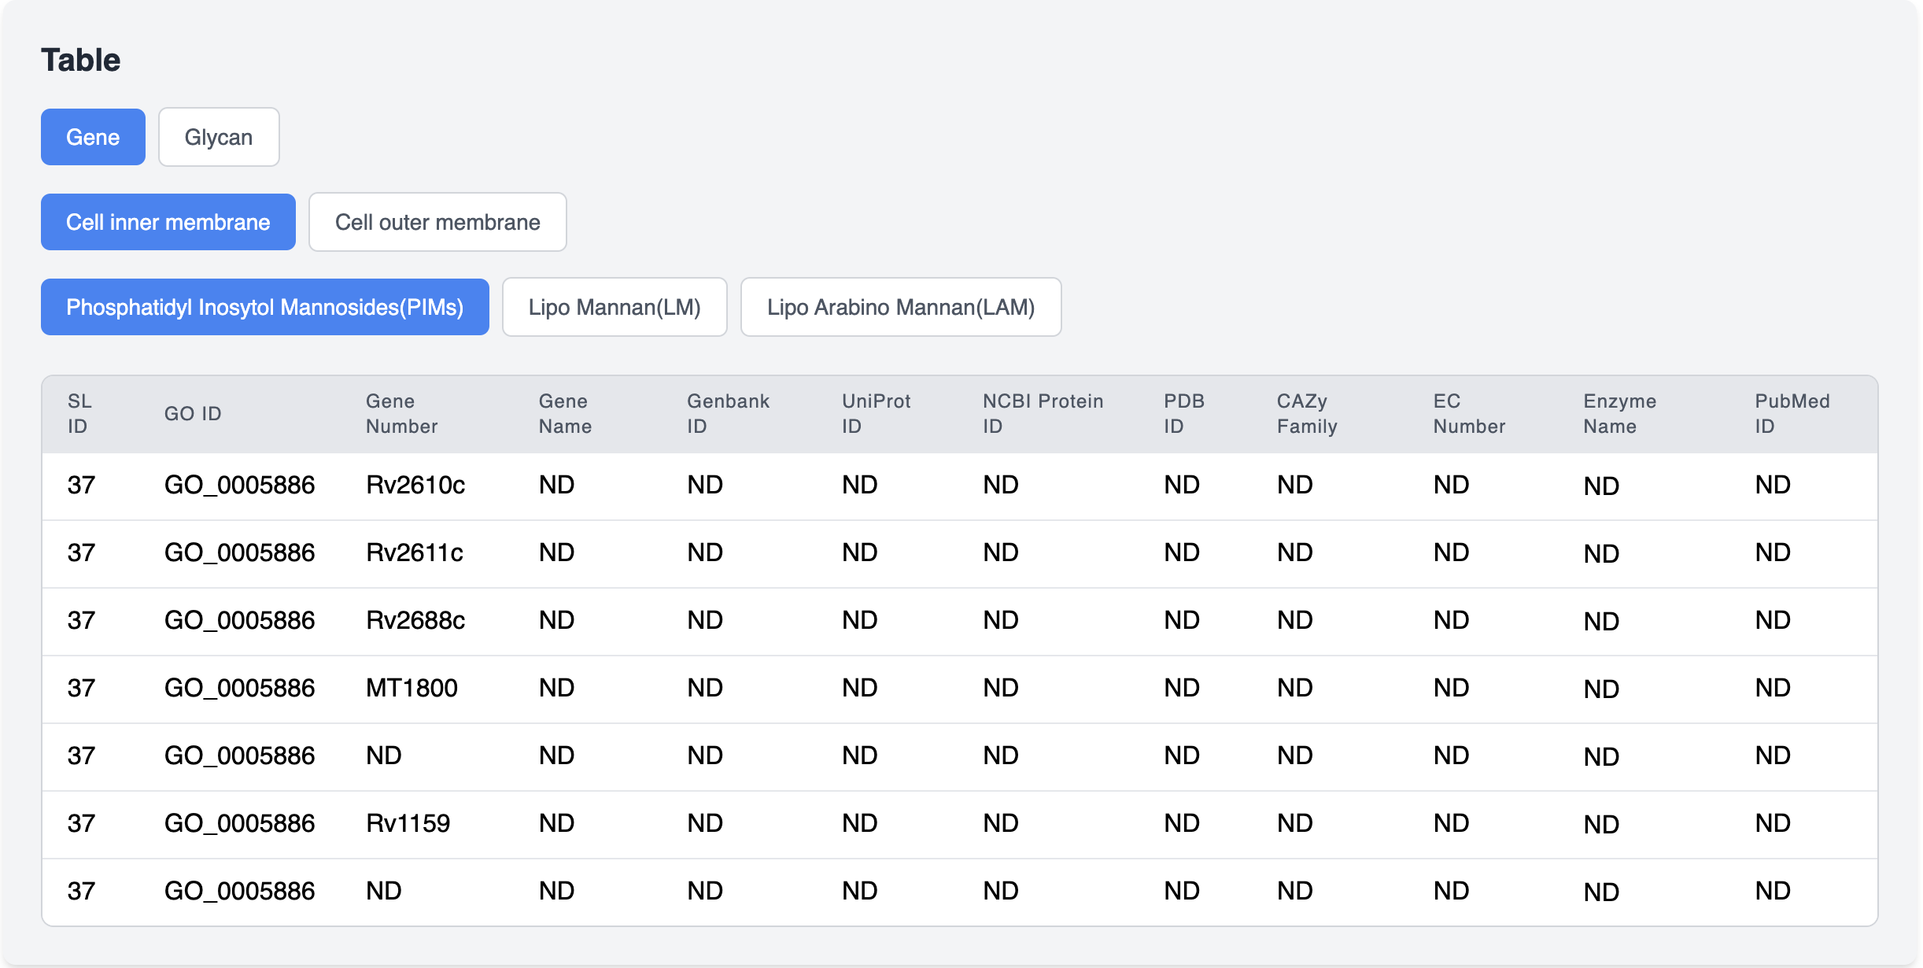Click the GO ID column header
Image resolution: width=1923 pixels, height=968 pixels.
193,414
